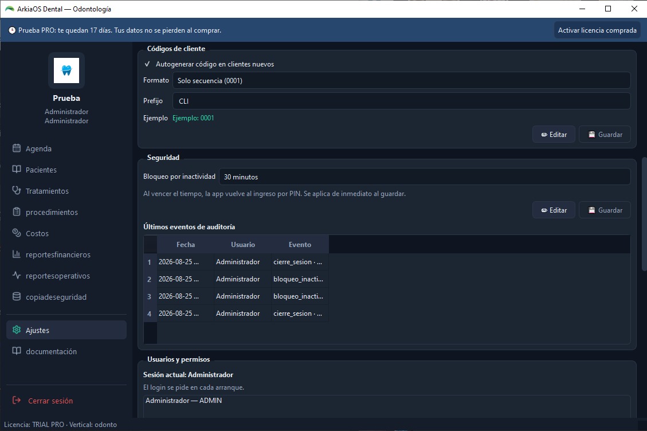Click row 3 Administrador user cell
The width and height of the screenshot is (647, 431).
pos(243,296)
